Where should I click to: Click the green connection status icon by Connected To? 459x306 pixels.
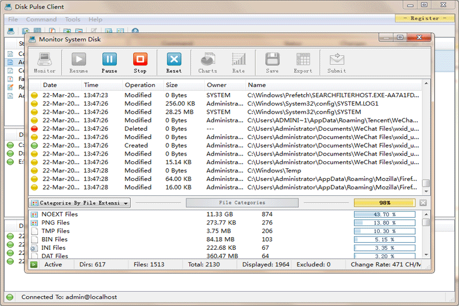(x=10, y=297)
